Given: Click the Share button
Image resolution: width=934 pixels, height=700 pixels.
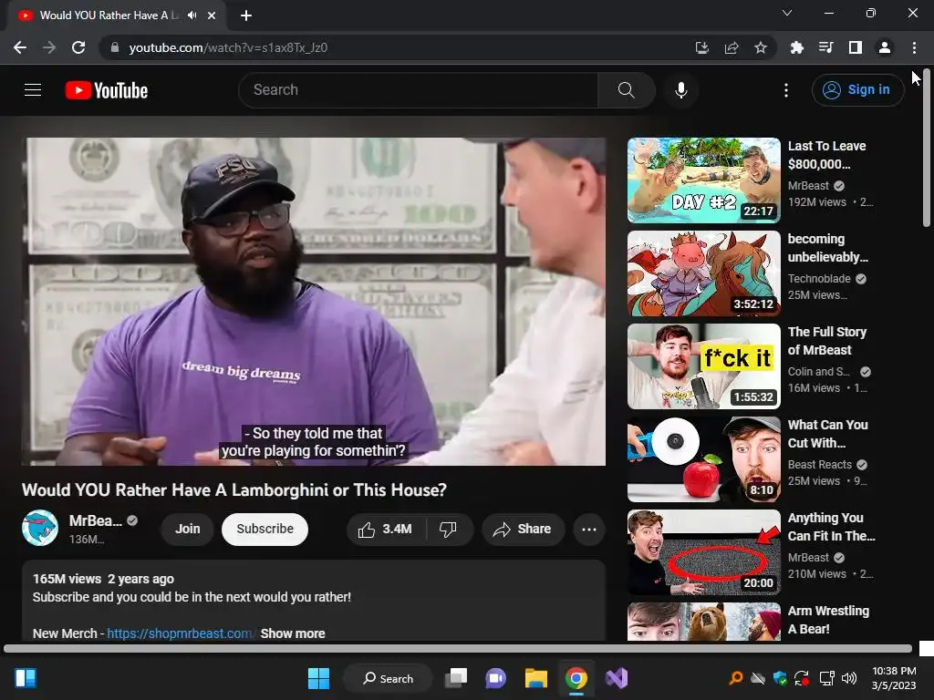Looking at the screenshot, I should pos(523,529).
